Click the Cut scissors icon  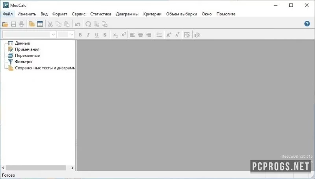(50, 24)
